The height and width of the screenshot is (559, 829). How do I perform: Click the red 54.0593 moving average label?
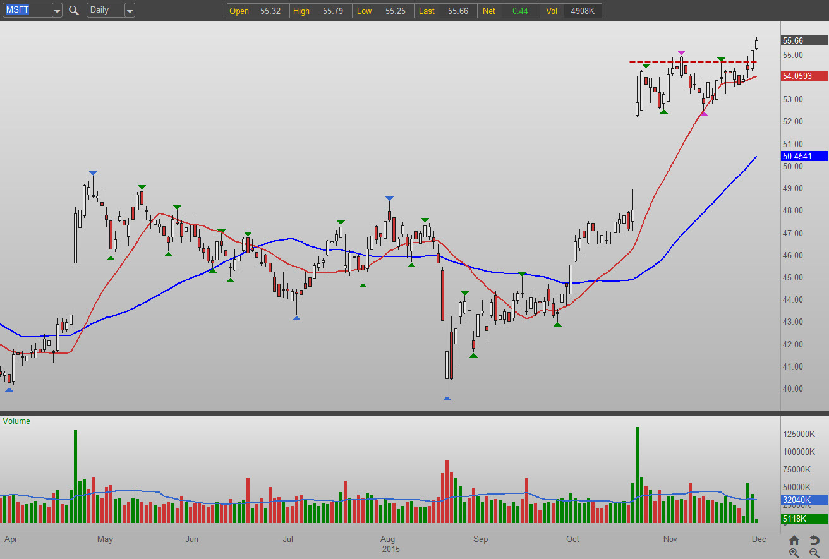[x=804, y=76]
